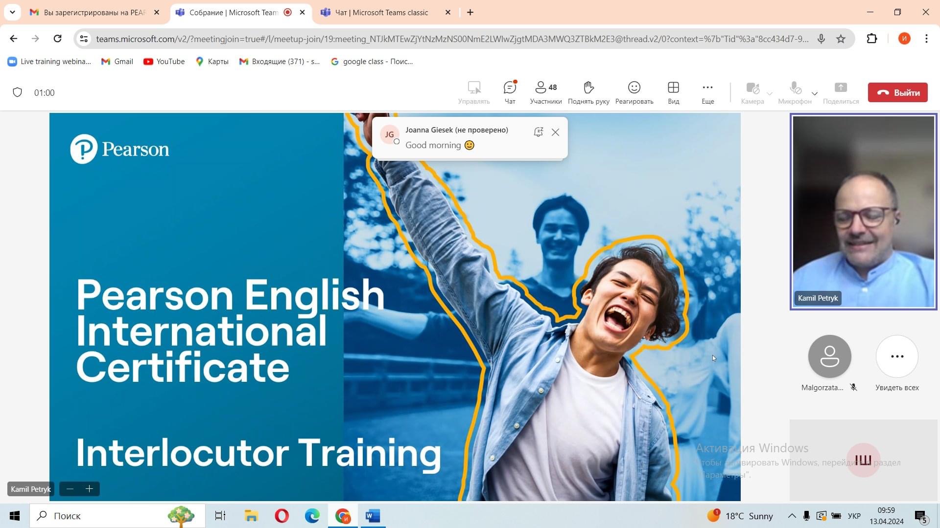Reload the current page
This screenshot has width=940, height=528.
point(57,39)
